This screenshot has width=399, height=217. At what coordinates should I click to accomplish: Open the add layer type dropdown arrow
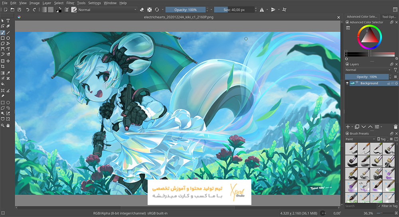tap(352, 127)
